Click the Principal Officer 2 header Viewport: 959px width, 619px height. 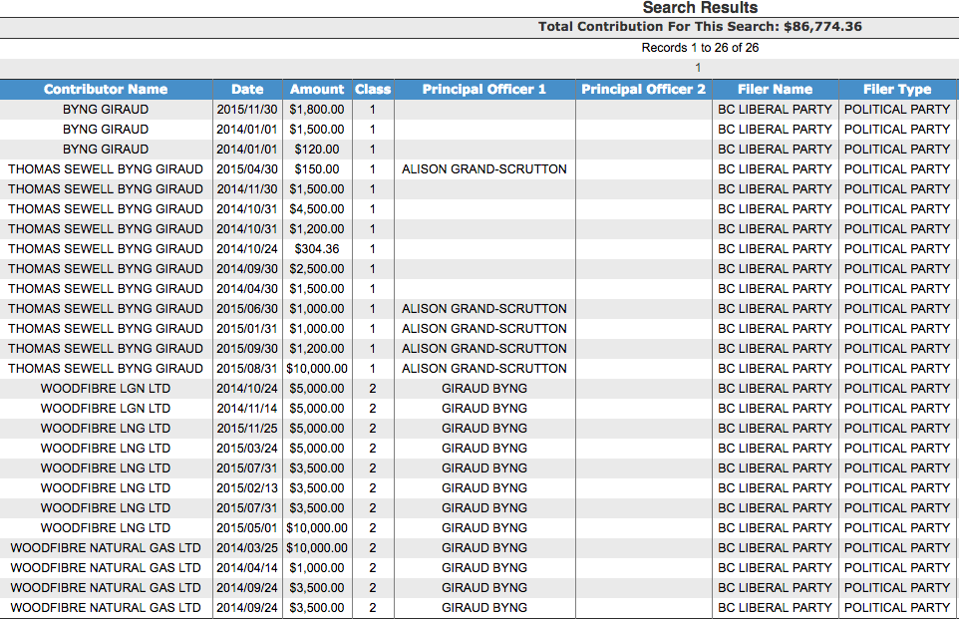(643, 90)
